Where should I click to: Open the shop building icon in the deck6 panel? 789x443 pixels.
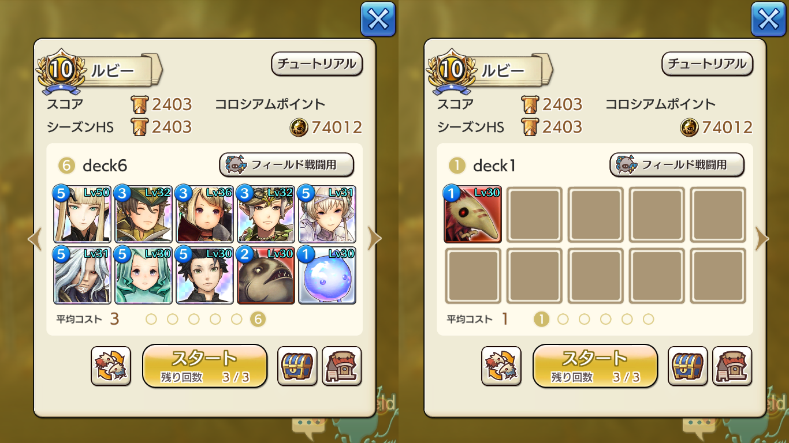pos(341,366)
